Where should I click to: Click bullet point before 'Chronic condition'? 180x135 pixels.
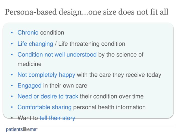pos(12,32)
